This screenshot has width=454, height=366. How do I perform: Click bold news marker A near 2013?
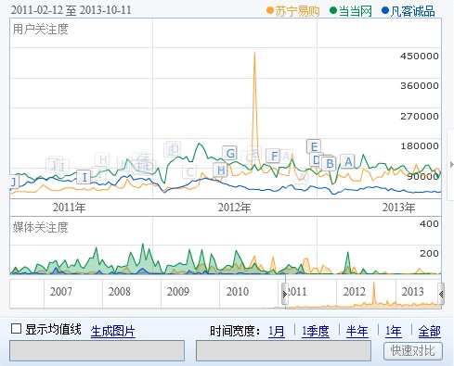point(348,161)
